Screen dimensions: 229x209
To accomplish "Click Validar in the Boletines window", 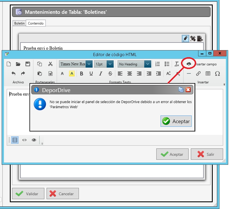I will [x=28, y=194].
